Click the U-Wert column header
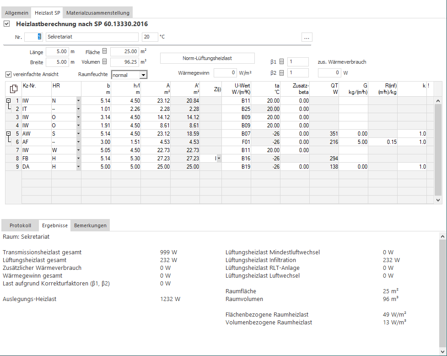 (237, 89)
